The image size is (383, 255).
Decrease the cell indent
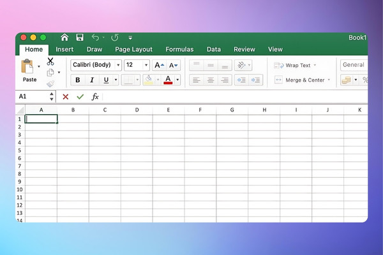pos(241,80)
